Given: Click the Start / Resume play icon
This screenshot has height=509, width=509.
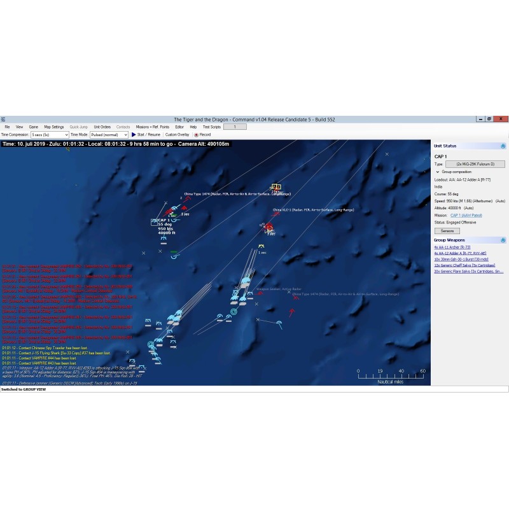Looking at the screenshot, I should (x=134, y=135).
